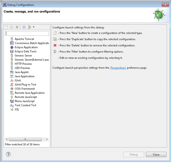This screenshot has height=163, width=172.
Task: Select the Cosminexus Batch Application label
Action: [32, 43]
